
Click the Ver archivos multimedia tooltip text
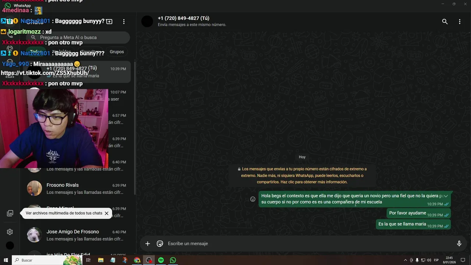tap(64, 213)
